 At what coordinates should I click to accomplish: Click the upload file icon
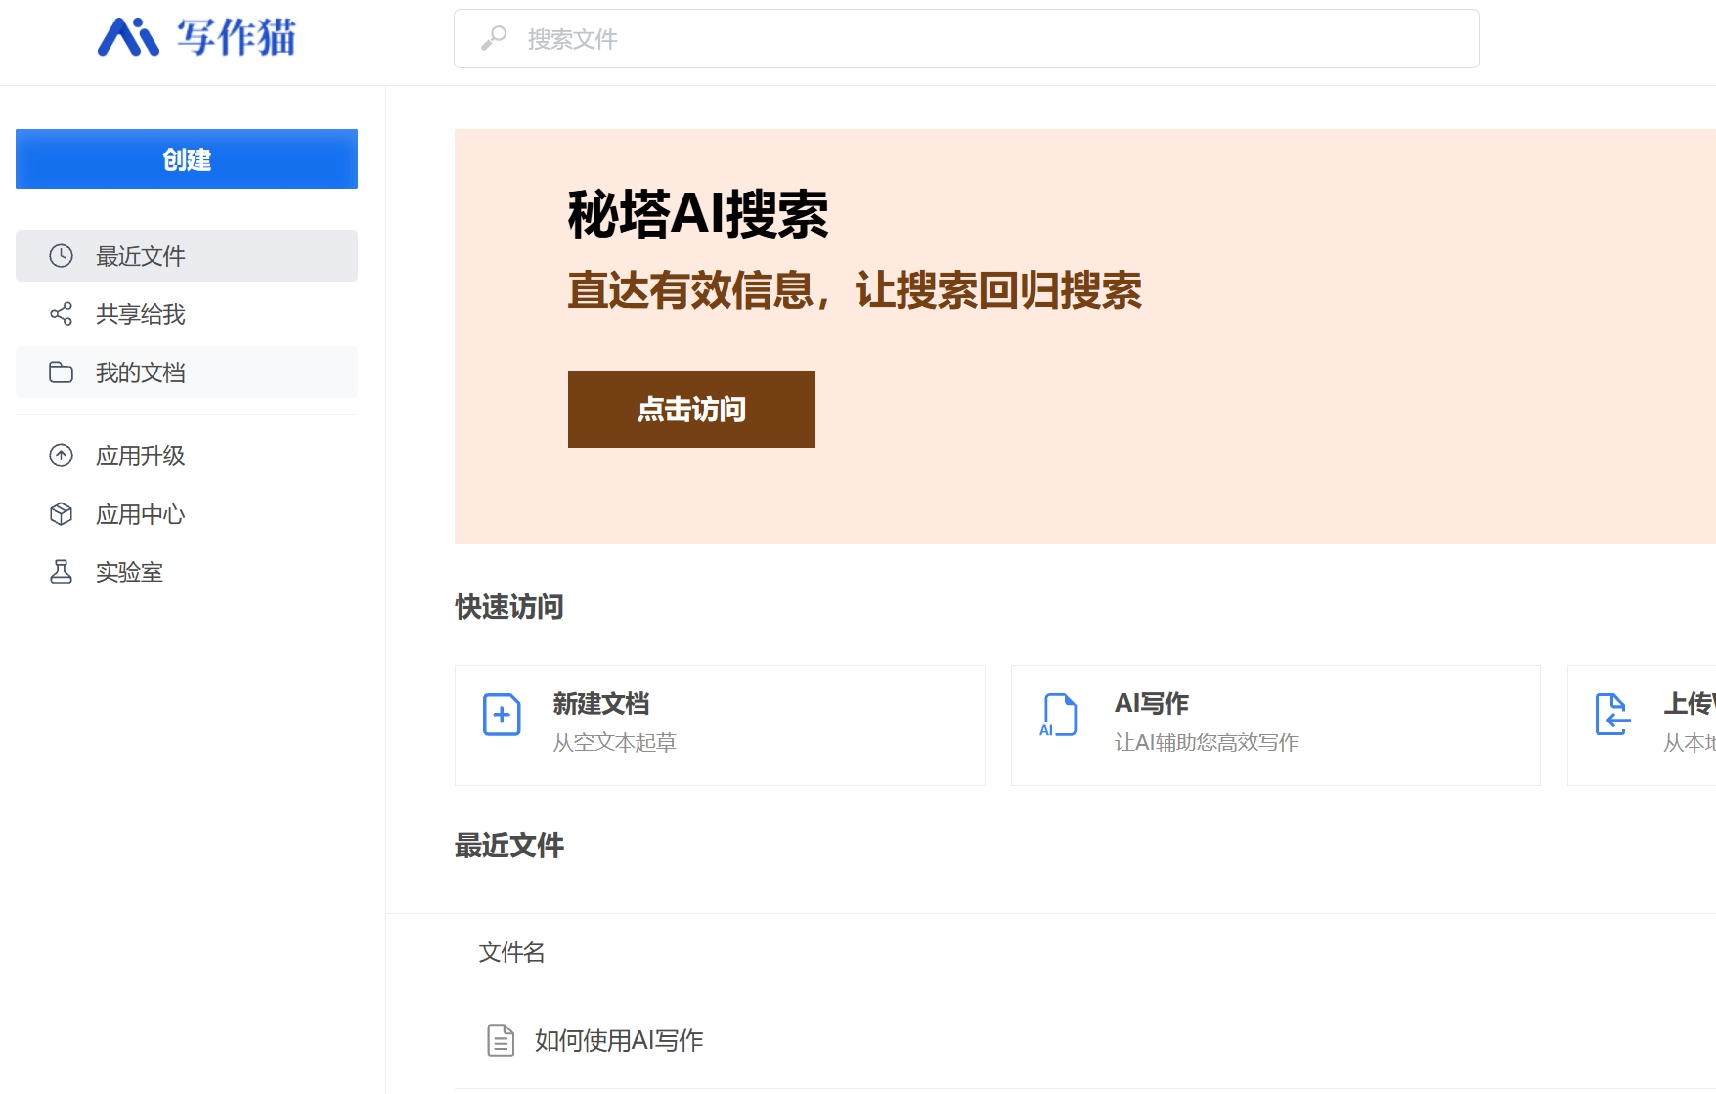pos(1611,715)
